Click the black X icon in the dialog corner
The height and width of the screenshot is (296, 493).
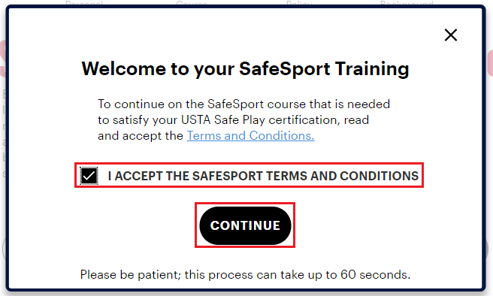(x=451, y=35)
